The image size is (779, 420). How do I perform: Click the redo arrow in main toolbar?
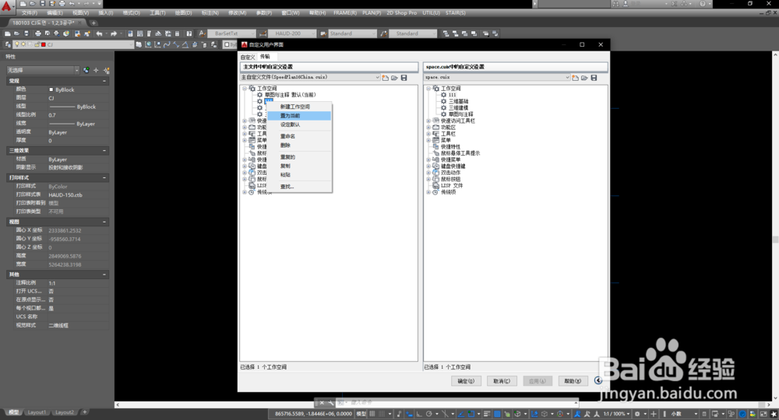pyautogui.click(x=113, y=33)
